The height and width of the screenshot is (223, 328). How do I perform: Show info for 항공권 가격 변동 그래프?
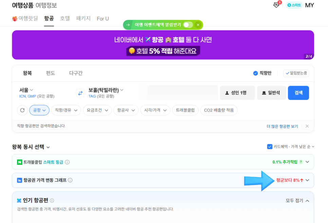click(70, 180)
